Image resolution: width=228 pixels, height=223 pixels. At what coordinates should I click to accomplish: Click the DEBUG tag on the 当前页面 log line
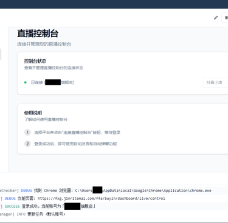[x=10, y=199]
